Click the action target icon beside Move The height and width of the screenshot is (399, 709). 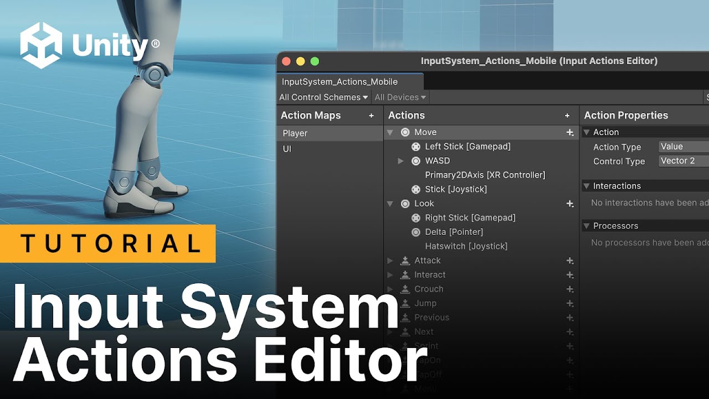point(405,132)
